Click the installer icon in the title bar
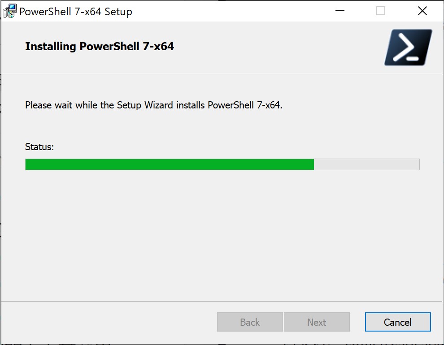 tap(10, 11)
